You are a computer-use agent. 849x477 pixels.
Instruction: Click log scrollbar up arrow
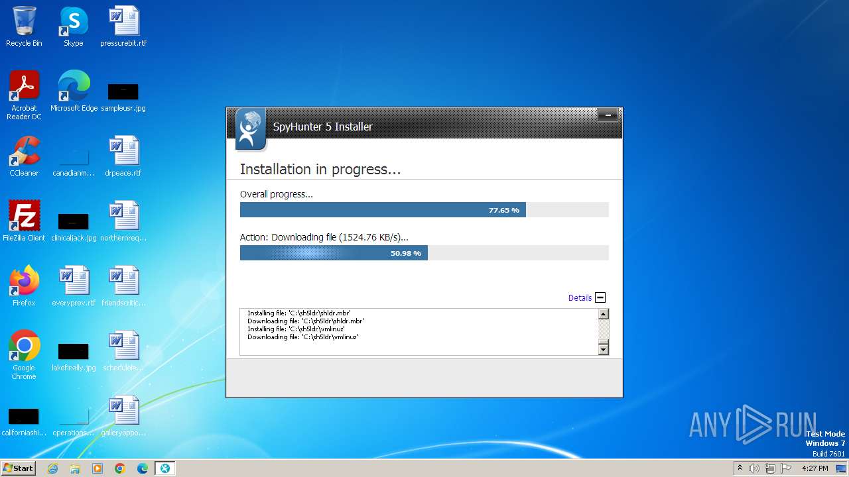tap(603, 315)
